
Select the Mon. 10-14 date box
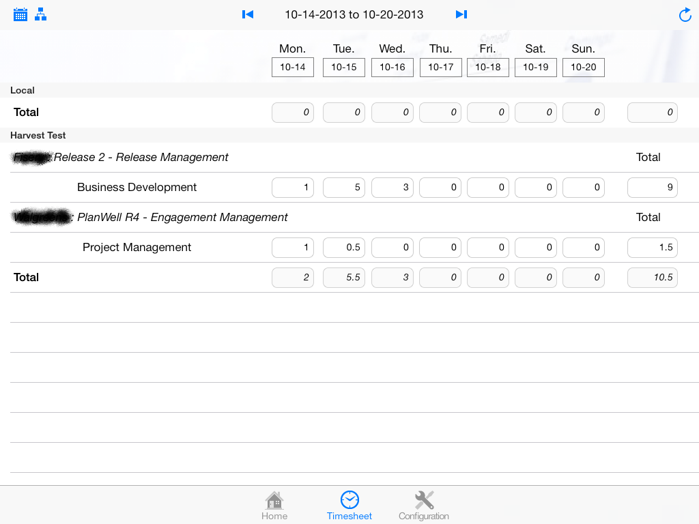[x=293, y=67]
